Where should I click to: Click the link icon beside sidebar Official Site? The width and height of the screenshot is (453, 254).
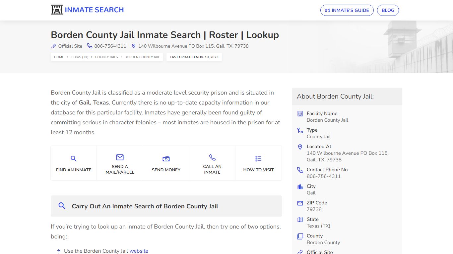click(300, 252)
